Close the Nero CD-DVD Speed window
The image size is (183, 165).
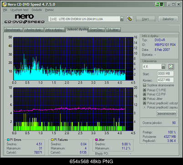coord(178,5)
